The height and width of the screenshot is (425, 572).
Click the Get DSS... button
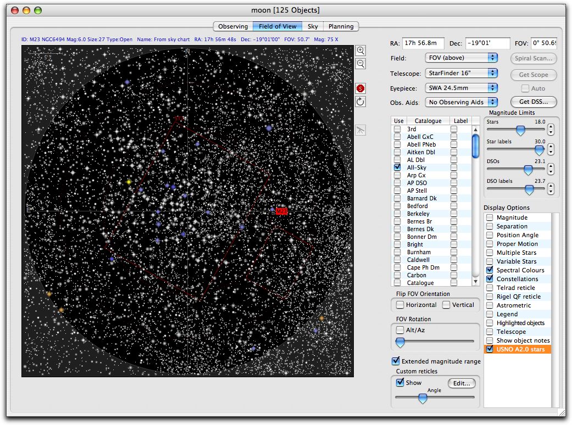[533, 102]
